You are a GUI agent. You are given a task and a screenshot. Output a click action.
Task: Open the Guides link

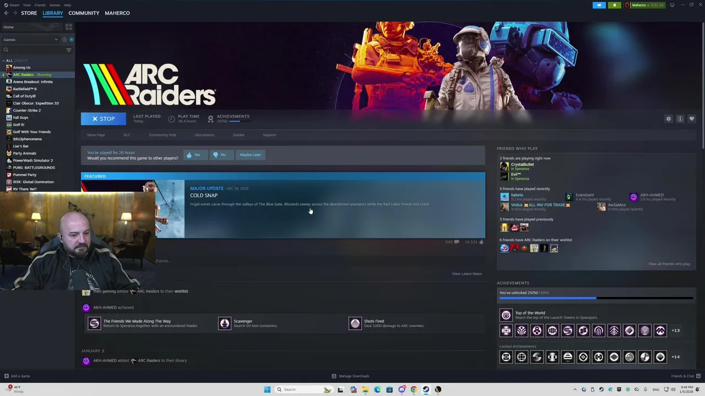238,135
